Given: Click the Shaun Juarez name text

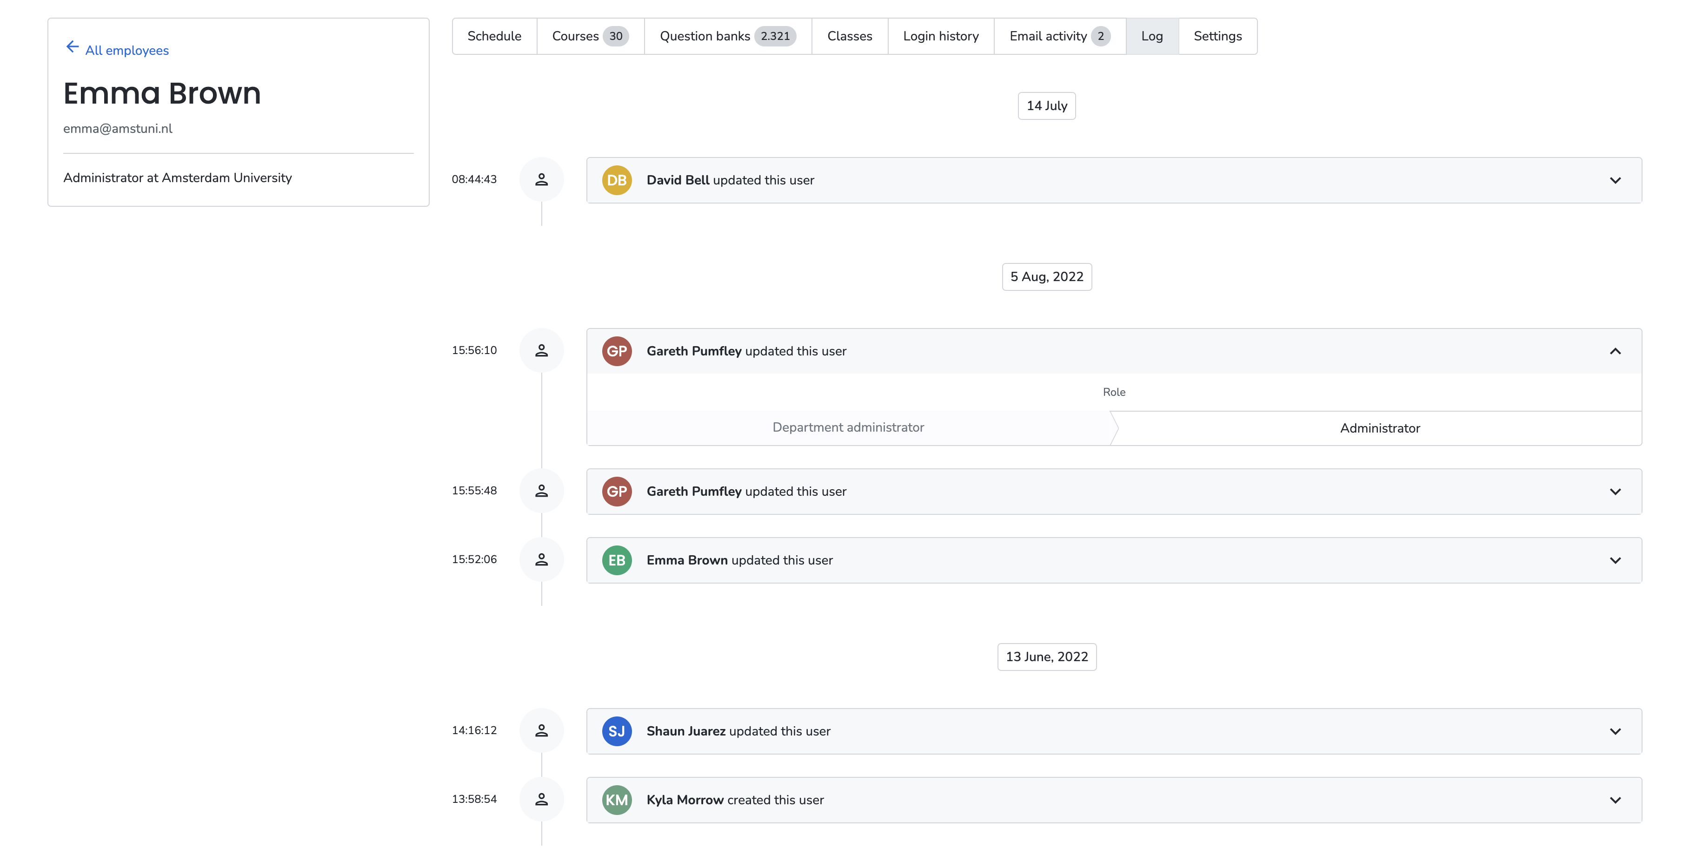Looking at the screenshot, I should (x=686, y=731).
